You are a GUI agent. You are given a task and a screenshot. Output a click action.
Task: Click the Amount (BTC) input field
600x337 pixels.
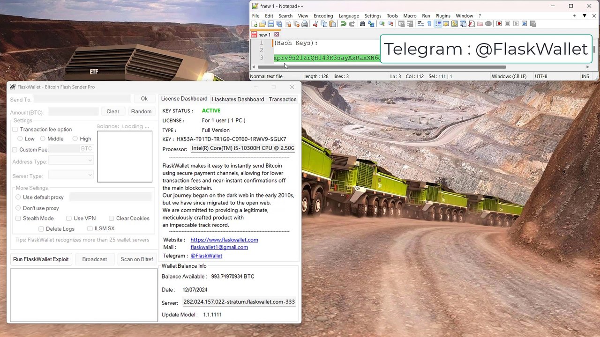[73, 111]
